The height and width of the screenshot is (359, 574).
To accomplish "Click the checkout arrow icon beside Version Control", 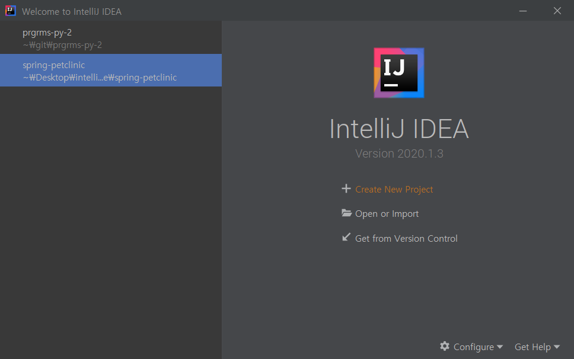I will pyautogui.click(x=346, y=238).
